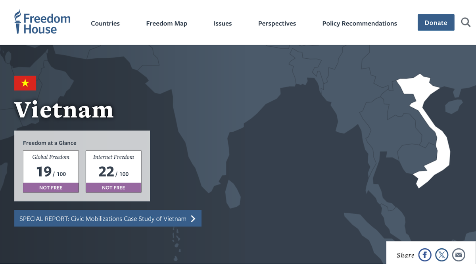Share page via email icon
This screenshot has height=265, width=476.
pos(459,255)
